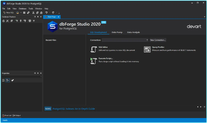Close the Start Page tab
The width and height of the screenshot is (207, 123).
pyautogui.click(x=58, y=17)
